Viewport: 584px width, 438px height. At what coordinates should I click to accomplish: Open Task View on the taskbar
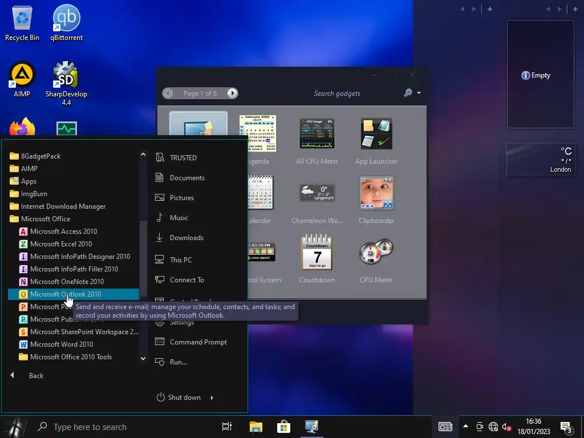point(227,427)
